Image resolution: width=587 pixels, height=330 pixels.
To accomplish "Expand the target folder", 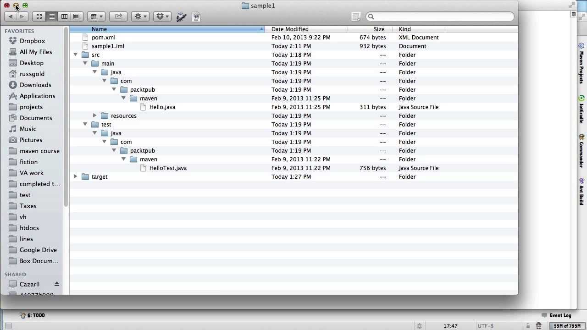I will coord(76,176).
